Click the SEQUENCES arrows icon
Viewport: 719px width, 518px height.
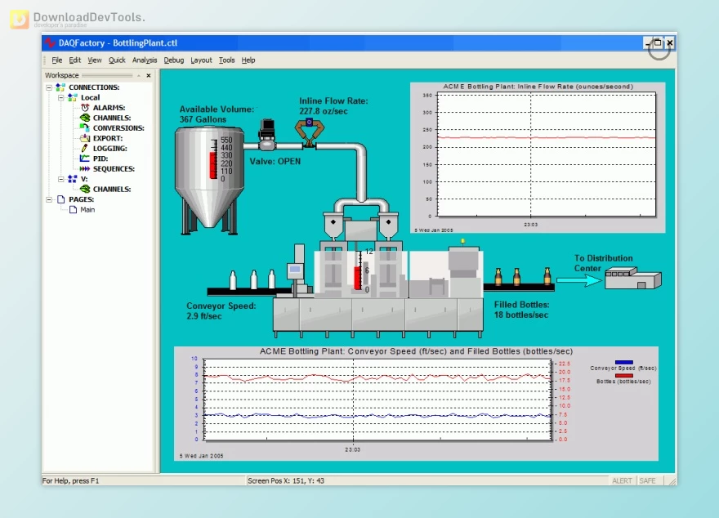coord(85,169)
